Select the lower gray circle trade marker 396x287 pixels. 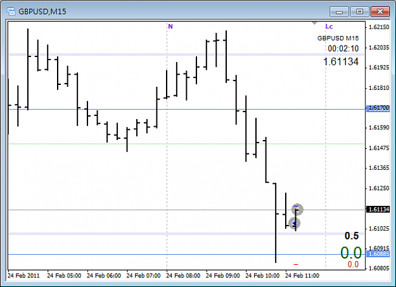click(294, 224)
